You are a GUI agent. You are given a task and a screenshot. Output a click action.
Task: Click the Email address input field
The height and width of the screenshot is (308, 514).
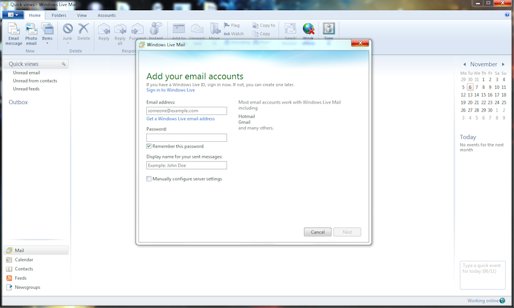186,111
